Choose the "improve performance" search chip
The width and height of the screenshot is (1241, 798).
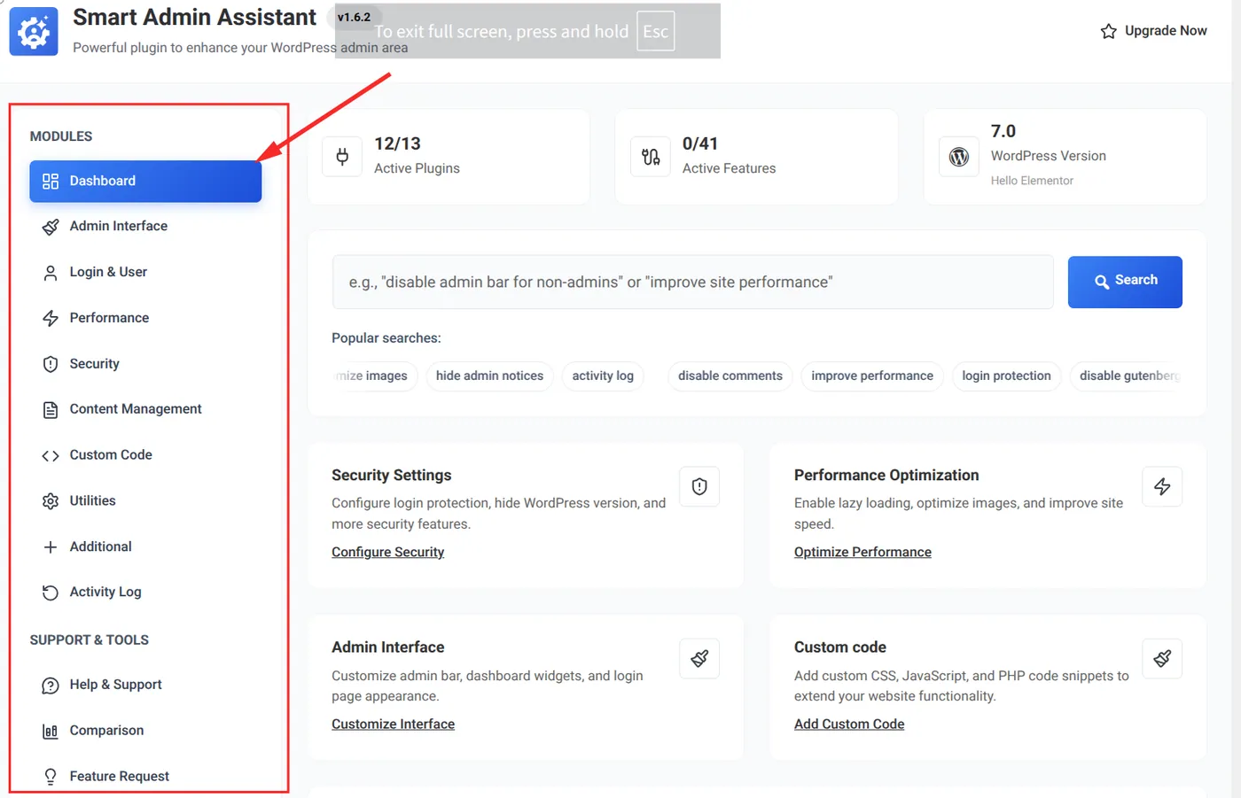(x=872, y=376)
